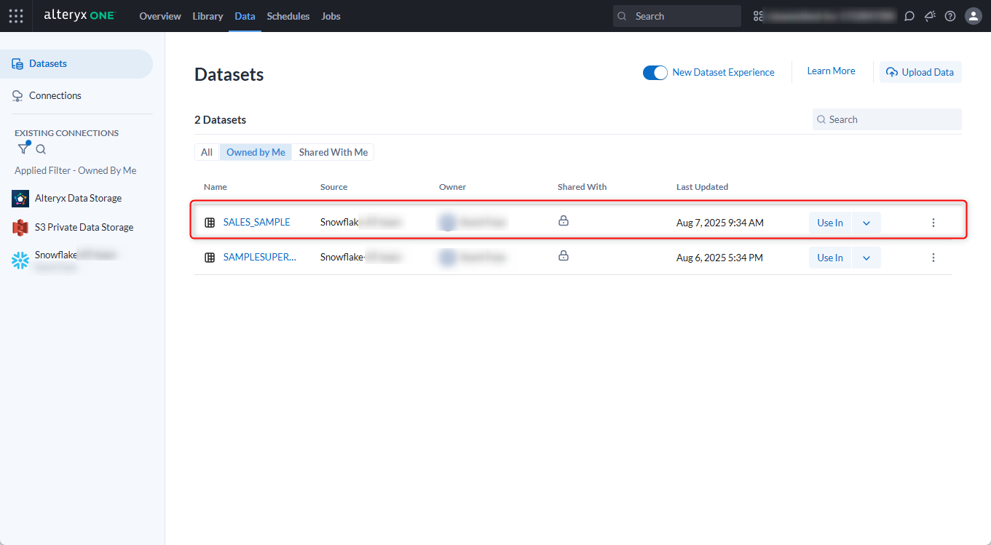Expand Use In dropdown for SALES_SAMPLE

[866, 223]
